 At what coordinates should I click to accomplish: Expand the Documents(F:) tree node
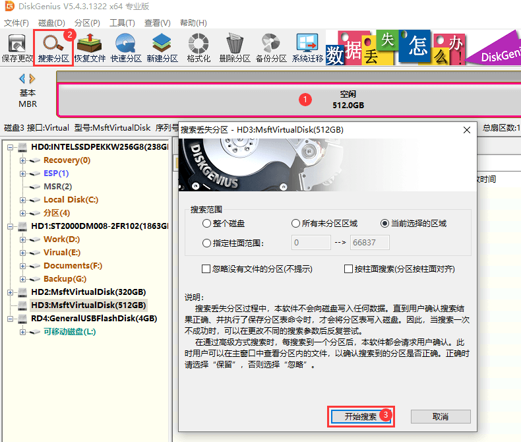click(x=22, y=266)
